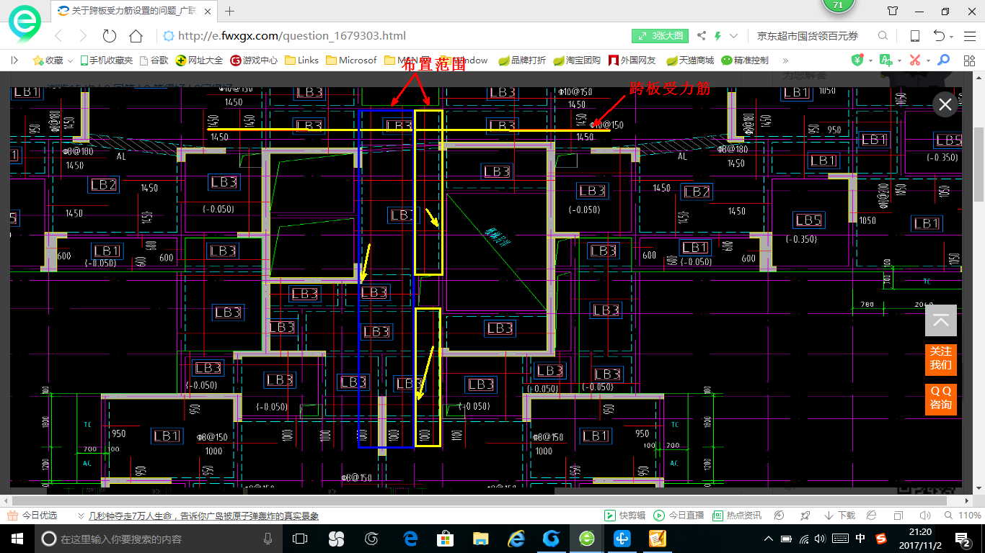The width and height of the screenshot is (985, 553).
Task: Open the Microsof bookmark folder
Action: (x=351, y=60)
